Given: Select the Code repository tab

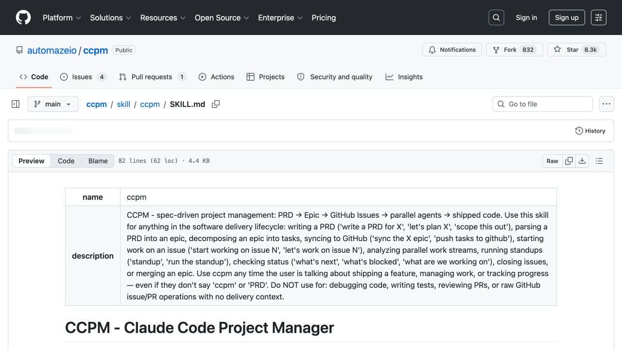Looking at the screenshot, I should (x=34, y=77).
